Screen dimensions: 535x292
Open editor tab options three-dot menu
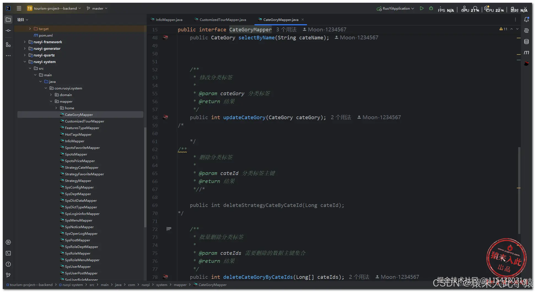(x=515, y=20)
